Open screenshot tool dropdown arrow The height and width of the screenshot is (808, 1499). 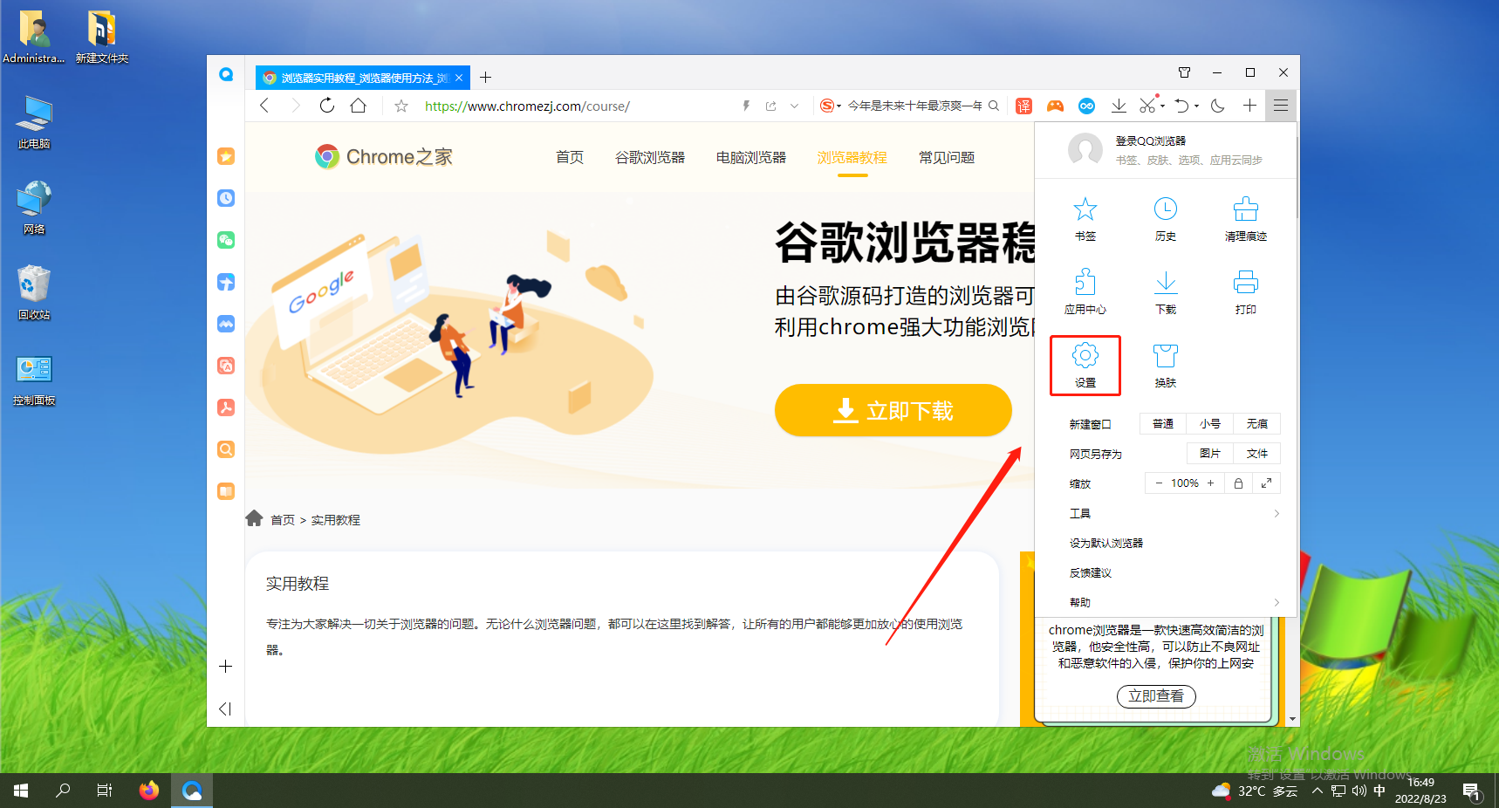(x=1162, y=106)
